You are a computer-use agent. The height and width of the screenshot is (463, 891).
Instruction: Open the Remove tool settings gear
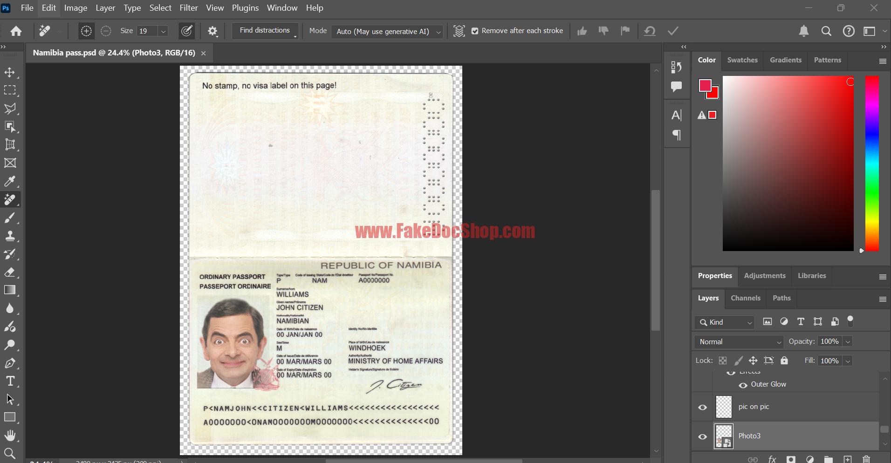pyautogui.click(x=213, y=31)
